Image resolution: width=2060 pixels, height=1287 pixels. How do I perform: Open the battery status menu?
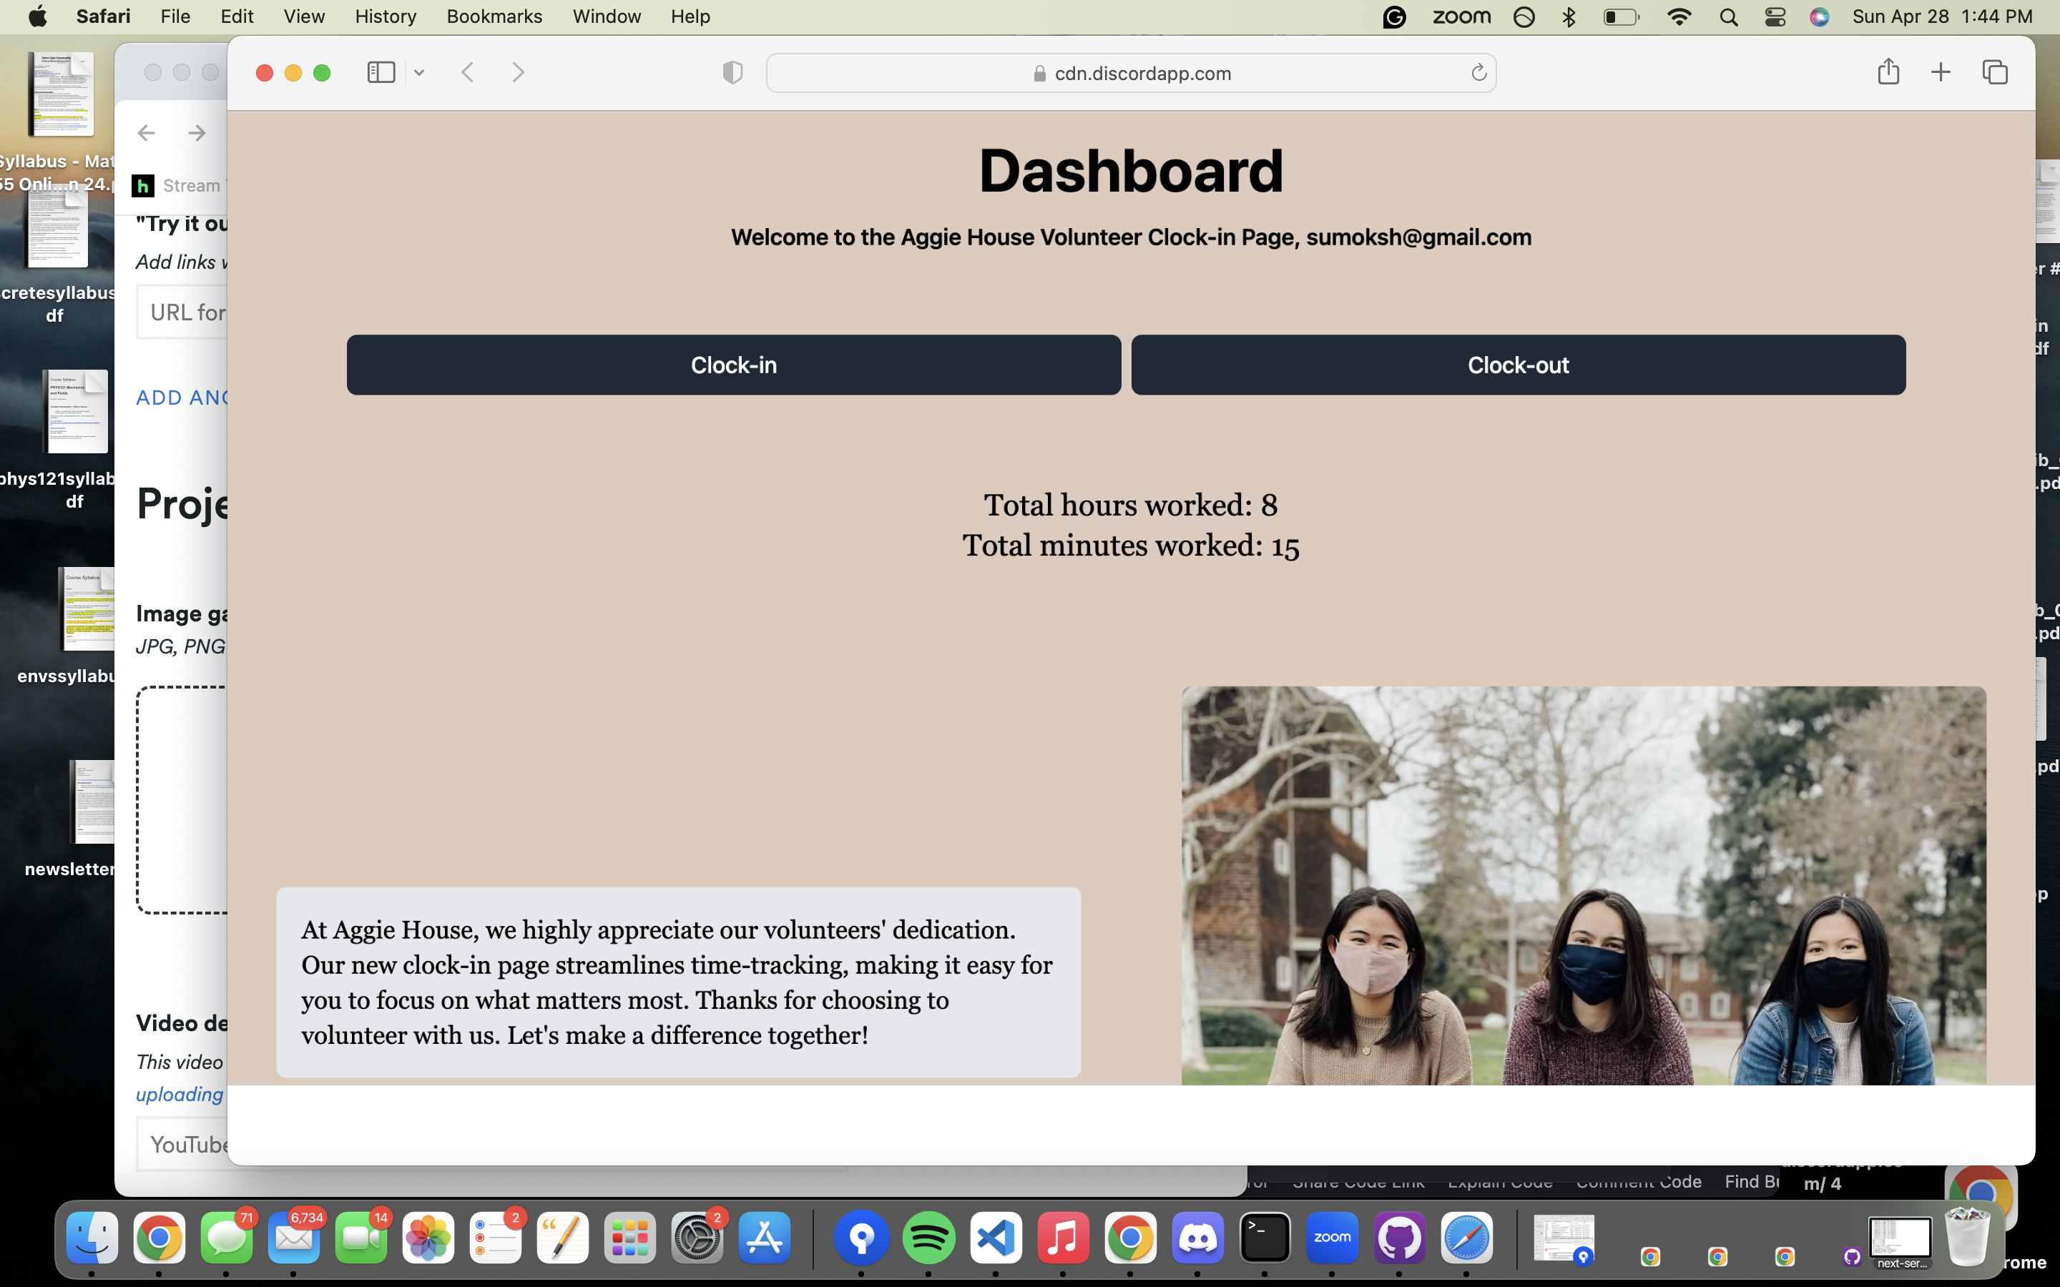[x=1620, y=17]
